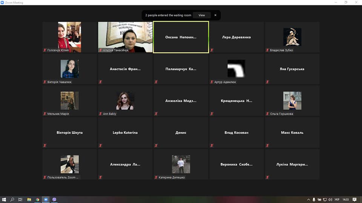Click View in the waiting room notification

coord(202,15)
